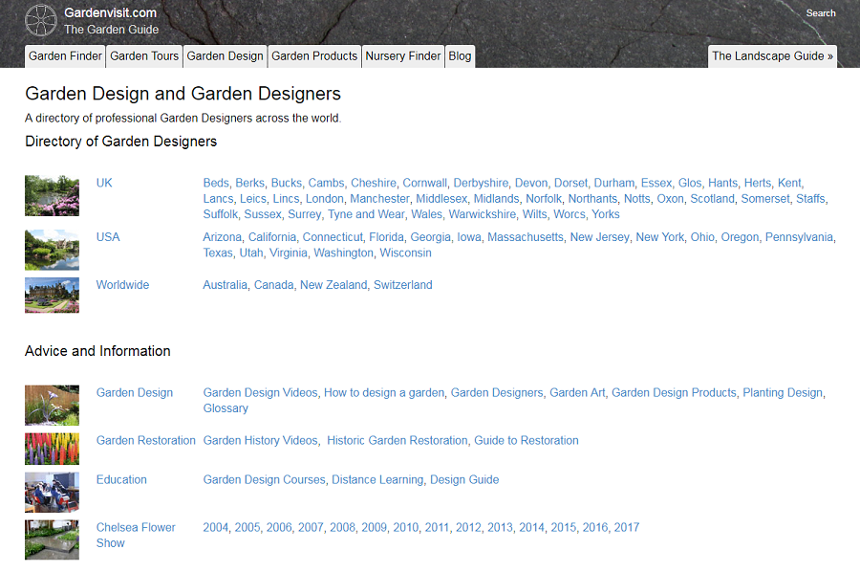Select the 2017 Chelsea Flower Show link
This screenshot has height=572, width=860.
pos(627,527)
